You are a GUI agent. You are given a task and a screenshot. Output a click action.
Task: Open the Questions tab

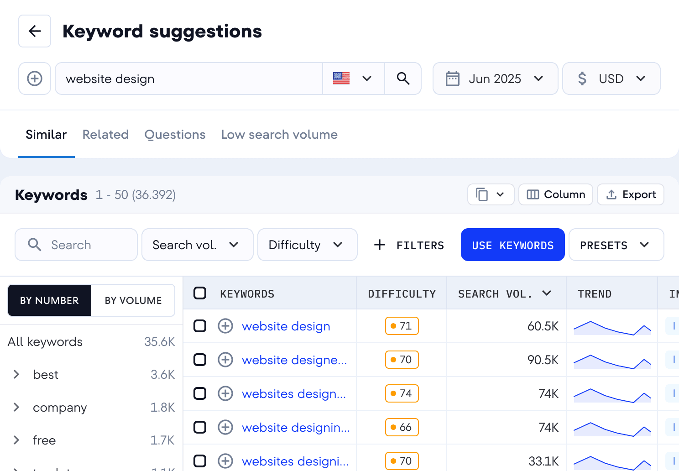click(x=175, y=135)
